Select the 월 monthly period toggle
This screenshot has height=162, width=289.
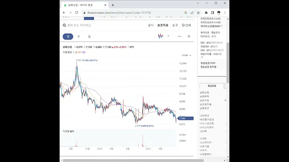[x=89, y=36]
